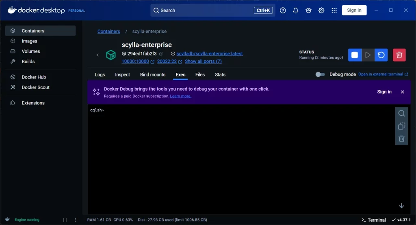Focus the Search field

pos(212,10)
